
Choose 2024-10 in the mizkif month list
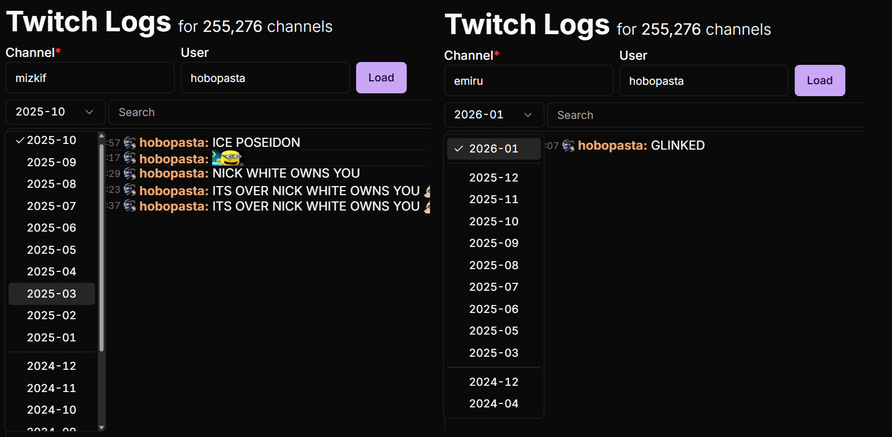pyautogui.click(x=52, y=410)
